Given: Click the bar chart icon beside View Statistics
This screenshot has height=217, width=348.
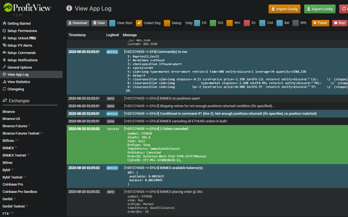Looking at the screenshot, I should [x=4, y=82].
